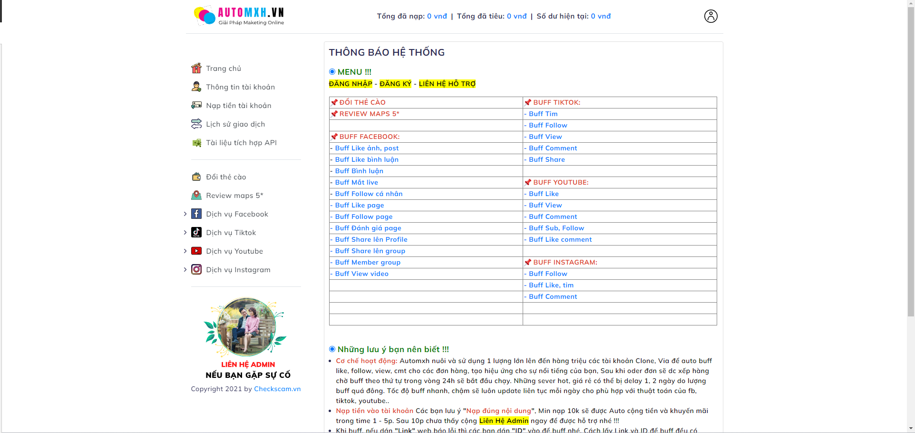Viewport: 915px width, 433px height.
Task: Select the LIÊN HỆ HỖ TRỢ link
Action: (x=447, y=84)
